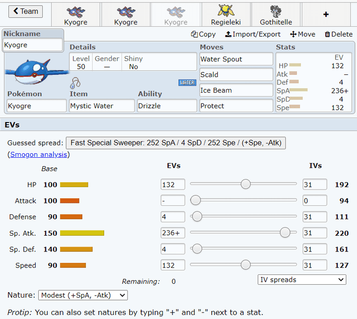Open the first Kyogre team tab
357x319 pixels.
(76, 15)
